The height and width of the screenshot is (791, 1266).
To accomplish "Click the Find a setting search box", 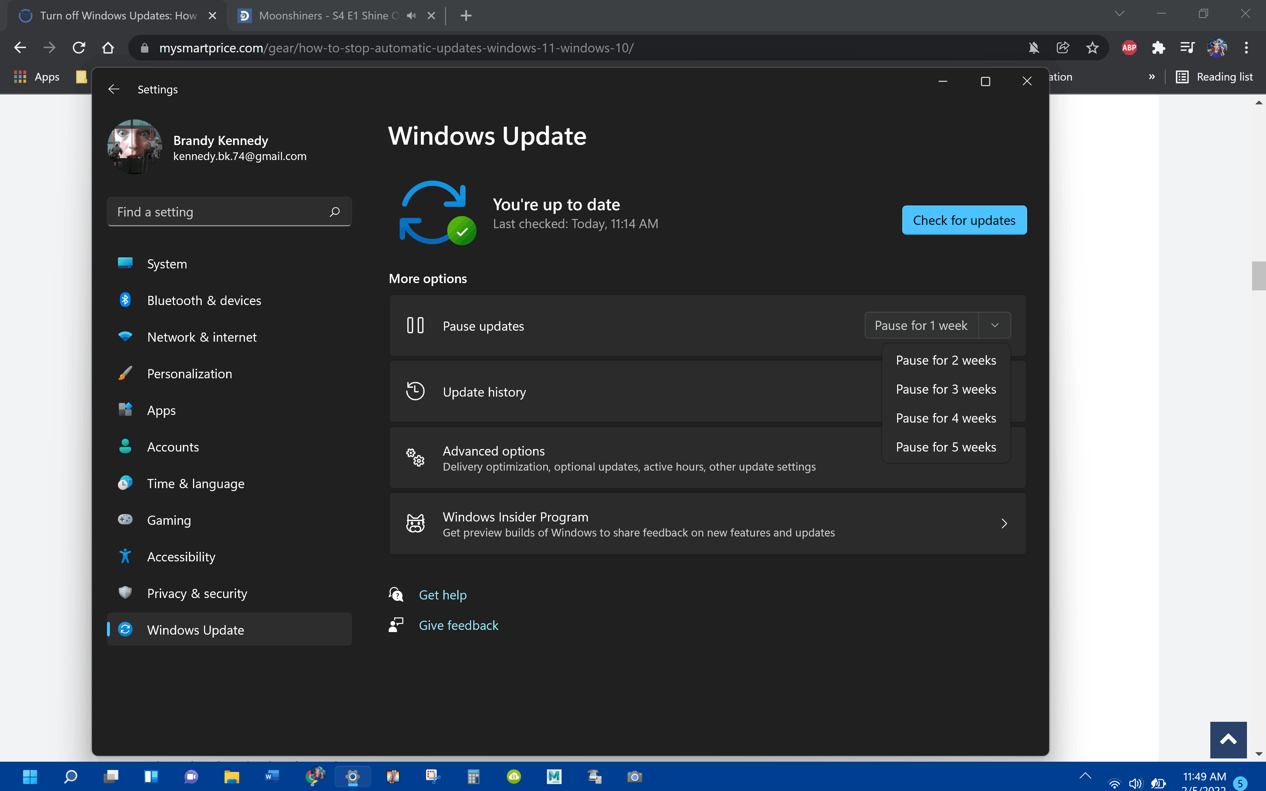I will click(x=229, y=211).
